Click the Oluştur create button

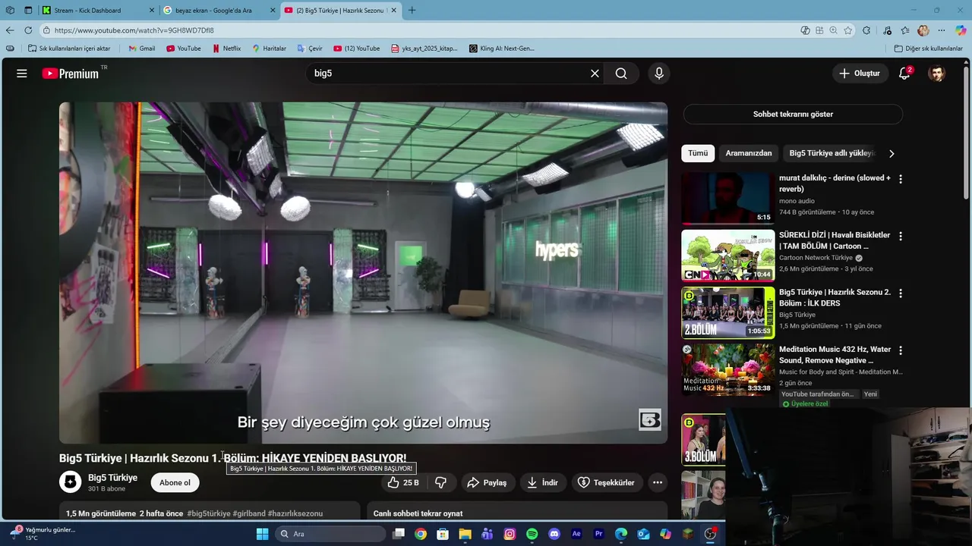pos(860,74)
